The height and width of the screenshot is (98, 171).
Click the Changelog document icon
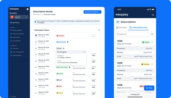point(58,52)
